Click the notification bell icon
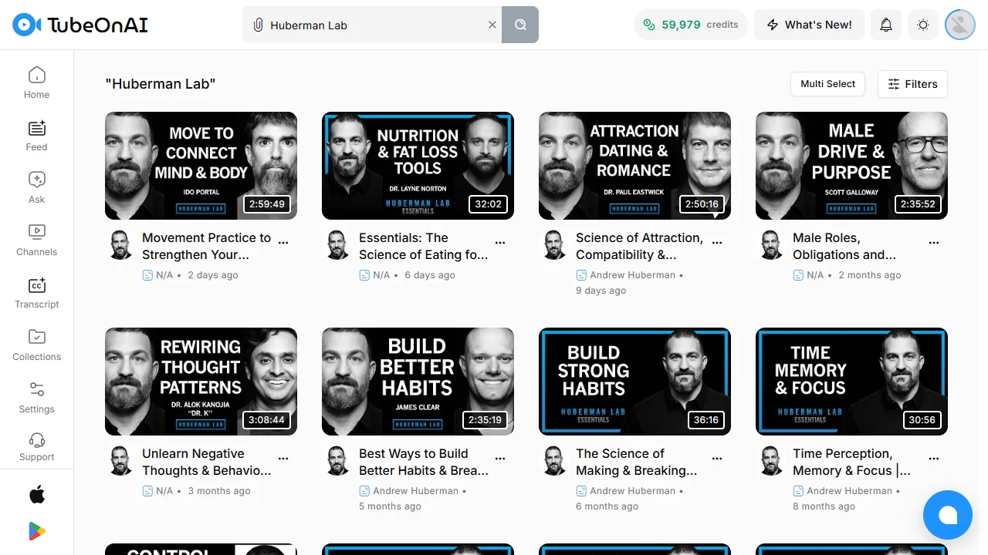The width and height of the screenshot is (988, 555). [x=886, y=25]
